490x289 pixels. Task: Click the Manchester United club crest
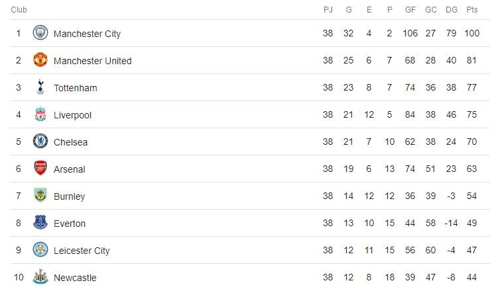[x=40, y=60]
